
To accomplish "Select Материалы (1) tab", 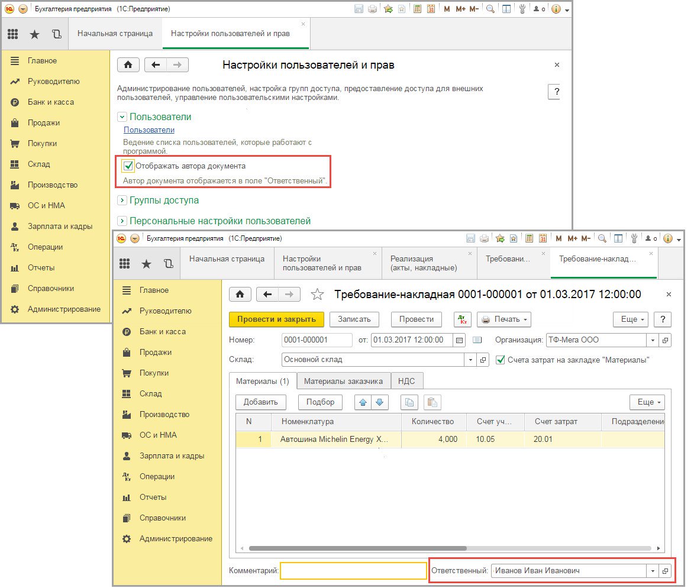I will (263, 381).
